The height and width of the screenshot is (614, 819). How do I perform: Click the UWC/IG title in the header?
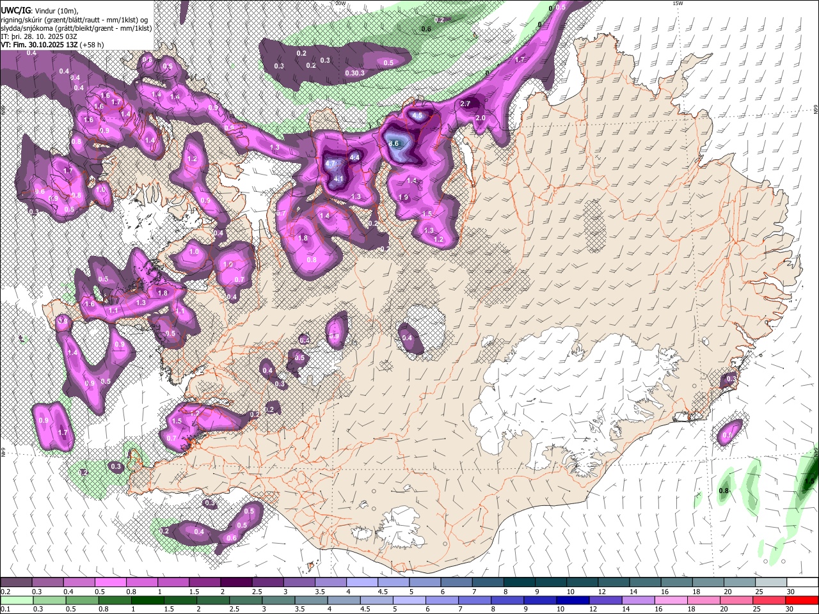[15, 10]
